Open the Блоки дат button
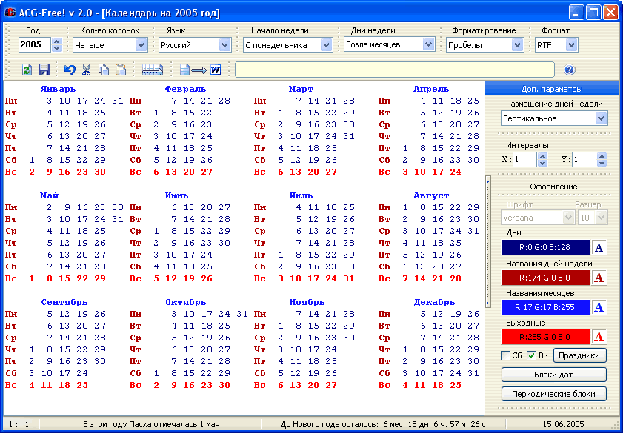Viewport: 623px width, 433px height. coord(553,375)
